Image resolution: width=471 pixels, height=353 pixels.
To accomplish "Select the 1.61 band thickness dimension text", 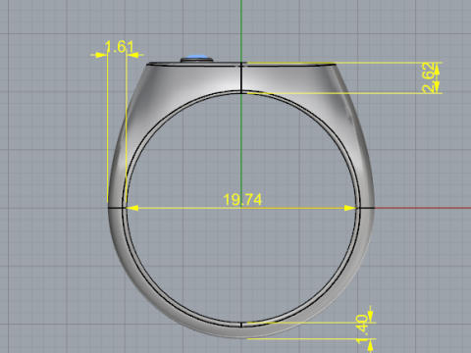I will [x=120, y=47].
